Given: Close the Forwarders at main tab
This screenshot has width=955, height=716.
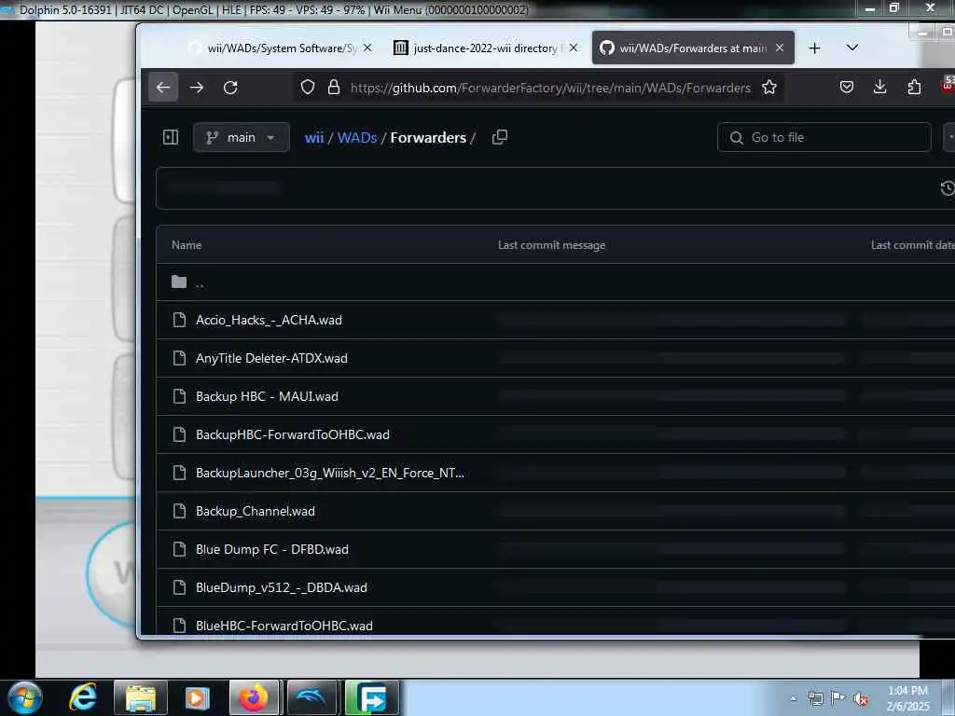Looking at the screenshot, I should coord(779,48).
